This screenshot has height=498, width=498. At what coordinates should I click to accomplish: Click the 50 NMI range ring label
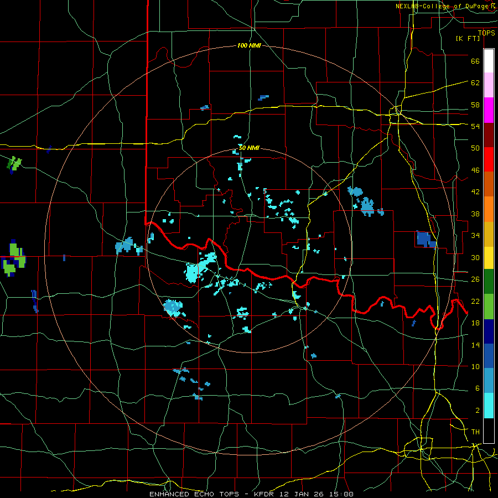249,148
